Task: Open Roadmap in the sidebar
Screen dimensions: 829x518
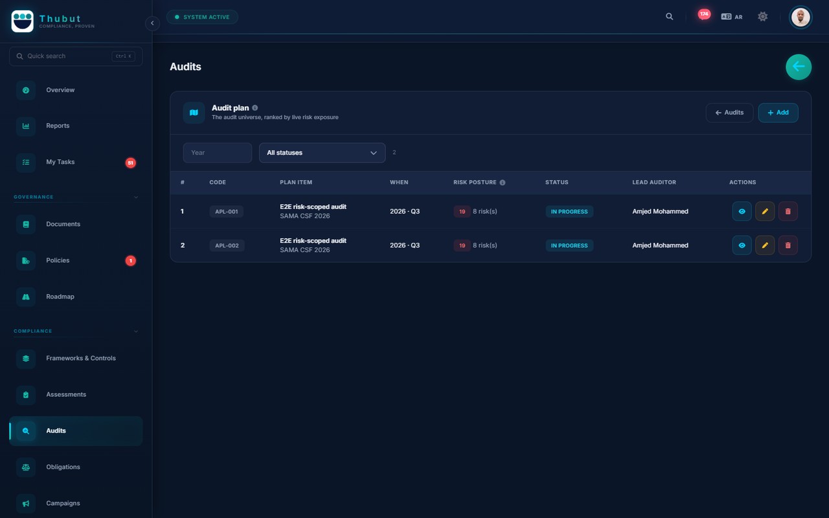Action: click(76, 297)
